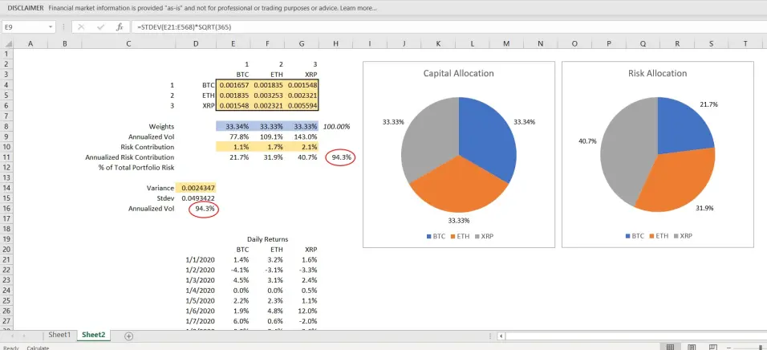Add a new sheet with plus icon
Viewport: 767px width, 350px height.
[128, 336]
